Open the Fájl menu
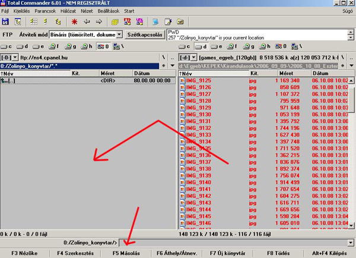 point(5,11)
